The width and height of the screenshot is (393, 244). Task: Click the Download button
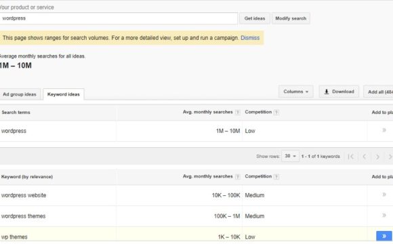[x=339, y=91]
